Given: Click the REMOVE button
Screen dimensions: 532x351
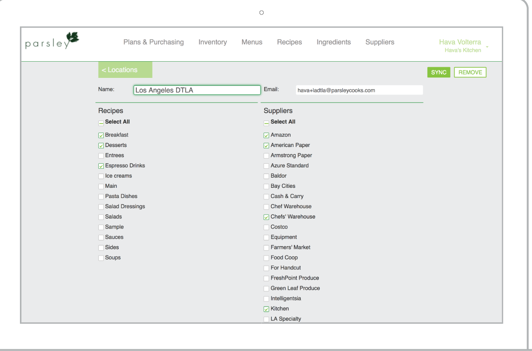Looking at the screenshot, I should coord(470,72).
